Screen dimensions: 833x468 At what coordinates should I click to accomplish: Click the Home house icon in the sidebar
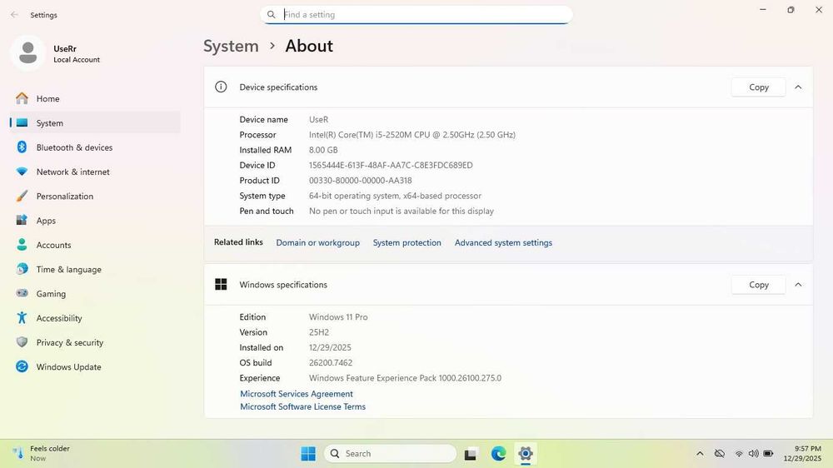(x=22, y=98)
